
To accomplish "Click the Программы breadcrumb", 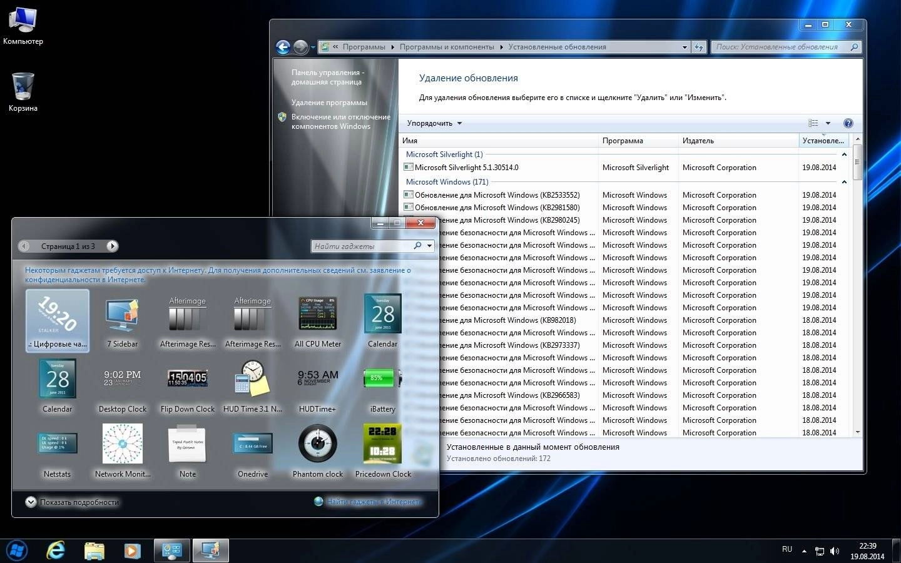I will [364, 47].
